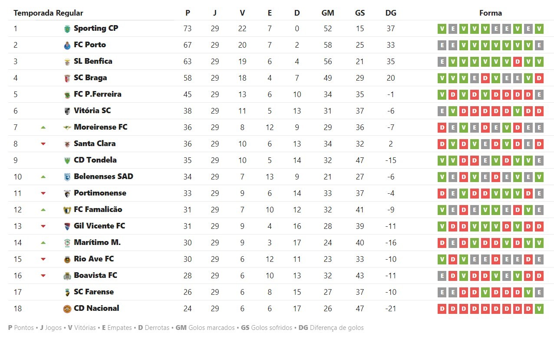Click Santa Clara red down arrow
The width and height of the screenshot is (554, 339).
43,144
